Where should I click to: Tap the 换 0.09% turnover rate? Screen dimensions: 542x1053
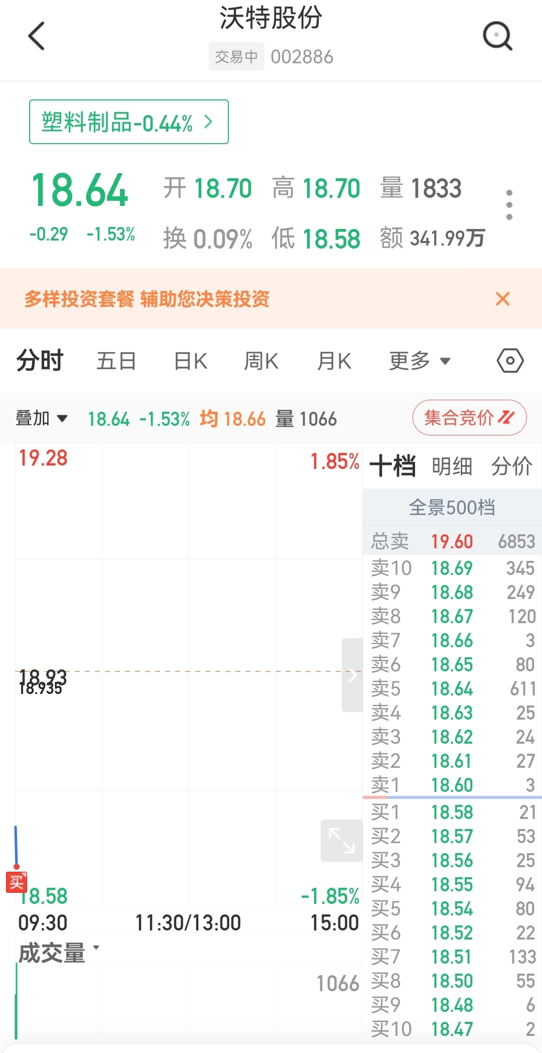(x=208, y=238)
